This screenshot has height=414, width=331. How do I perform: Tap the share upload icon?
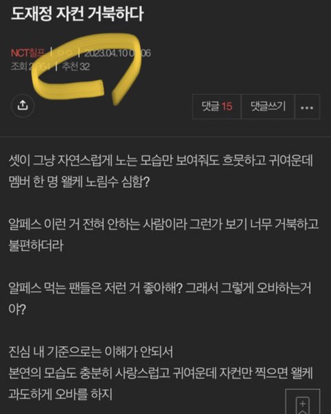tap(23, 106)
